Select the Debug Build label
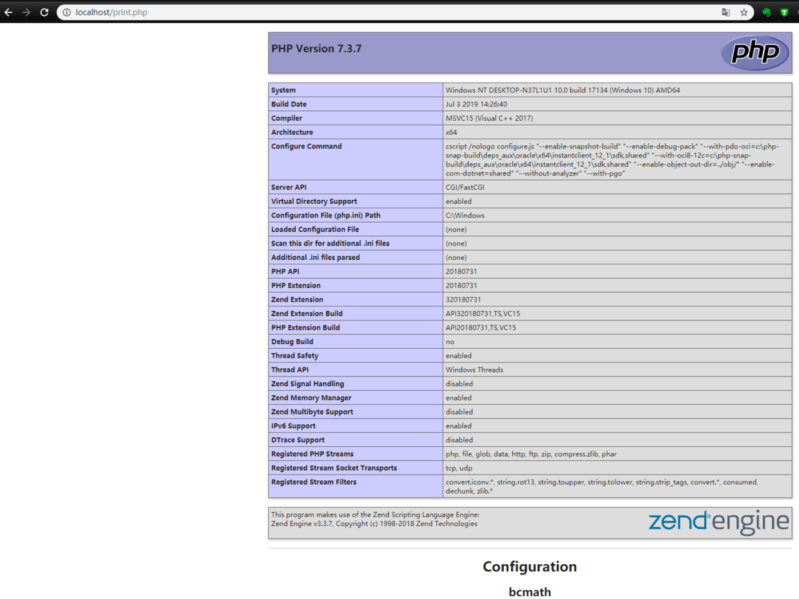 [x=292, y=342]
